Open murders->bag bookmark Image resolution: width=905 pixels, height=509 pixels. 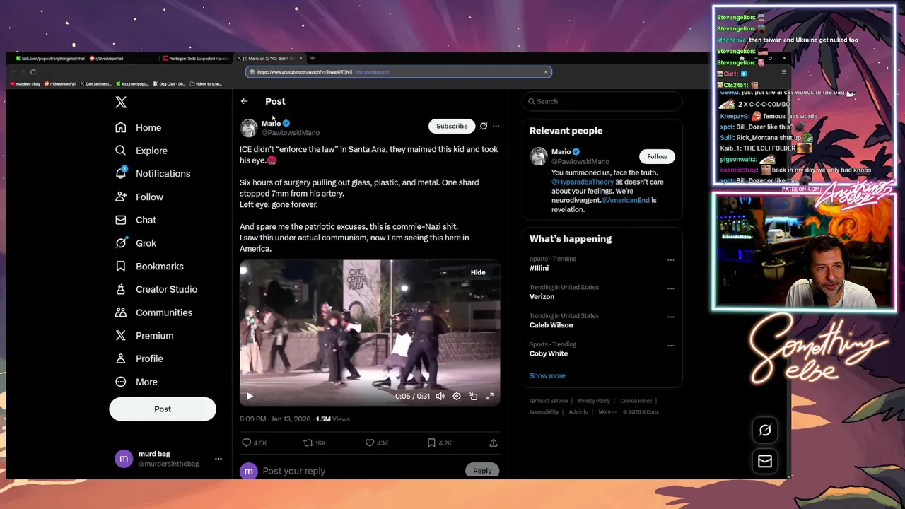click(x=25, y=83)
